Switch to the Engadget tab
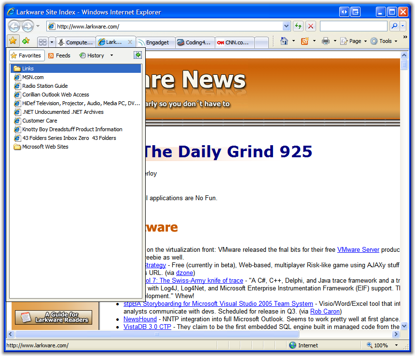The image size is (415, 356). tap(155, 42)
